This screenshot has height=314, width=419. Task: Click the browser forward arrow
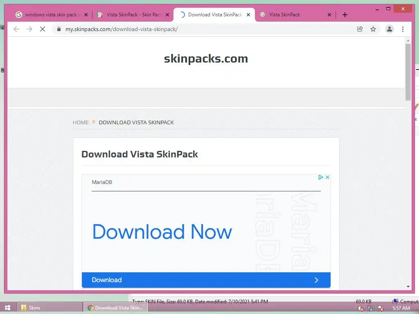tap(29, 29)
